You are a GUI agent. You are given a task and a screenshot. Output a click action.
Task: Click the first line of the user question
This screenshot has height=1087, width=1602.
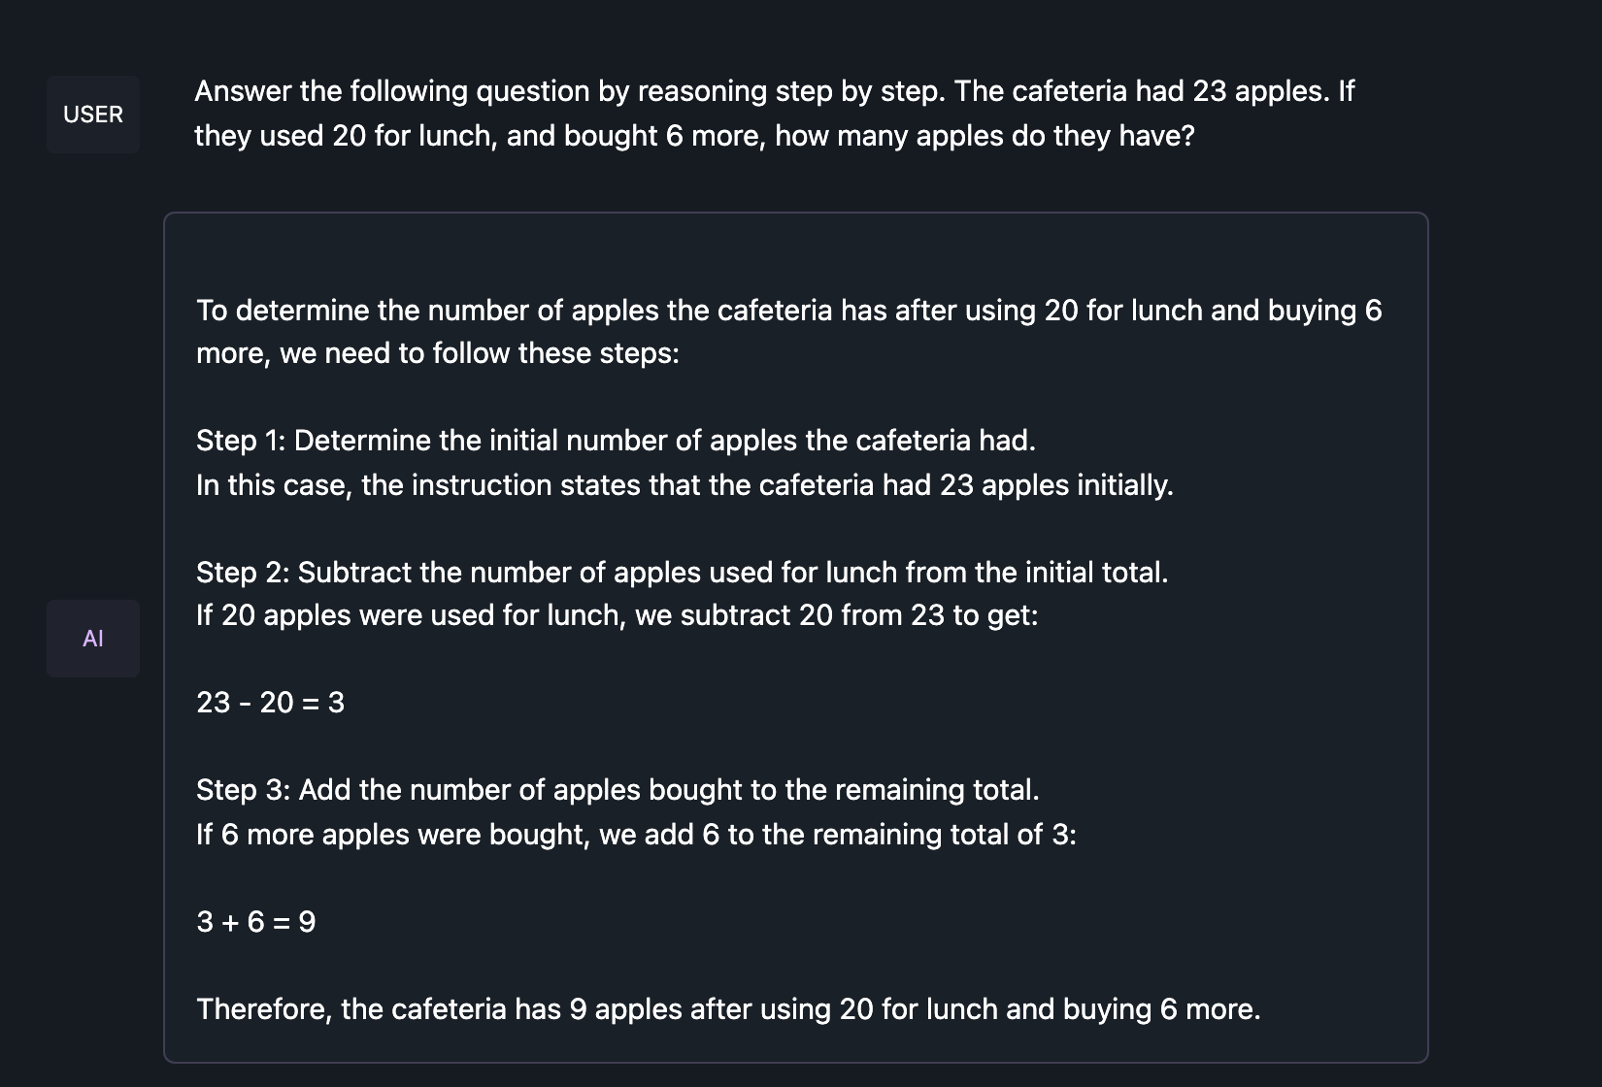[x=774, y=91]
